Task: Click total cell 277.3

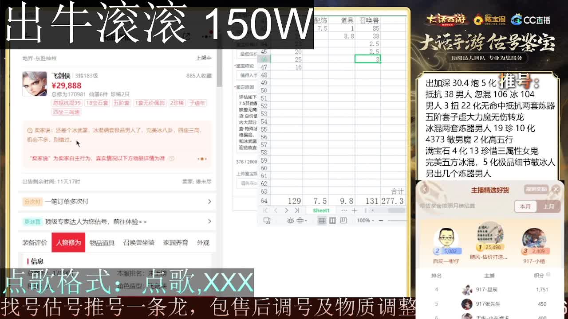Action: coord(392,201)
